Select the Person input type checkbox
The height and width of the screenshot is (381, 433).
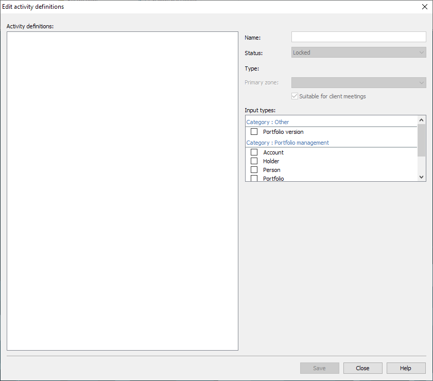click(x=254, y=170)
